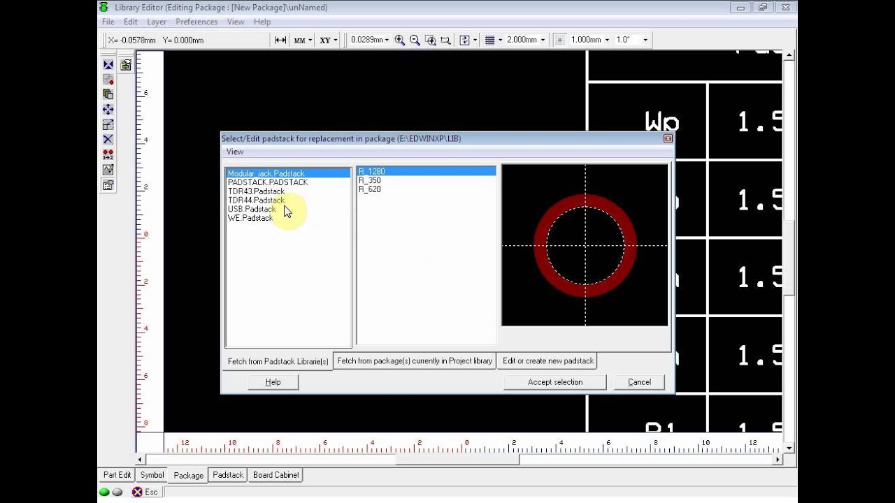Switch to the Board Cabinet tab

pyautogui.click(x=276, y=475)
